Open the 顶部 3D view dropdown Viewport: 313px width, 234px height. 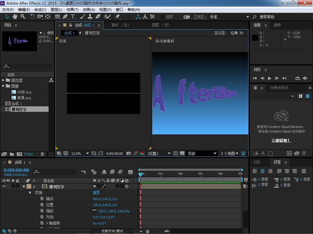(202, 154)
